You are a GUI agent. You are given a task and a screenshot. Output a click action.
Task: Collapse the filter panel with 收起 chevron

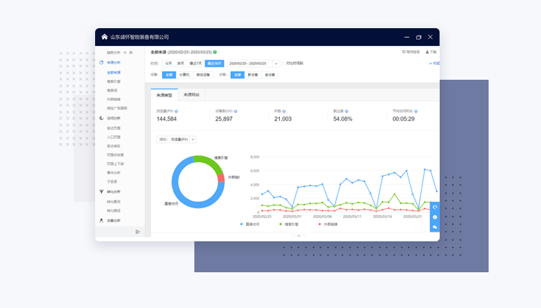(x=433, y=63)
